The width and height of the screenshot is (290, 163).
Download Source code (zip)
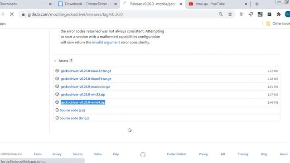(x=72, y=110)
